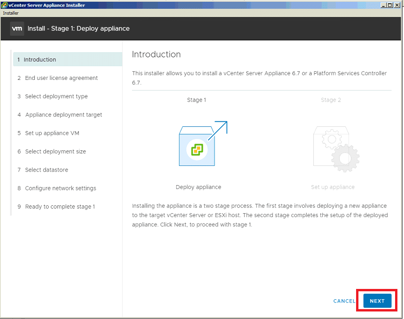404x319 pixels.
Task: Click the vCenter installer title bar icon
Action: pyautogui.click(x=4, y=5)
